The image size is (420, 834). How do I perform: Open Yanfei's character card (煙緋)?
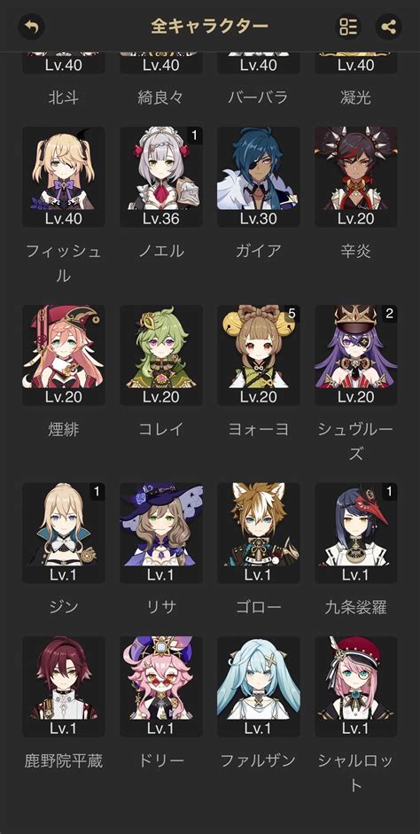(x=63, y=355)
